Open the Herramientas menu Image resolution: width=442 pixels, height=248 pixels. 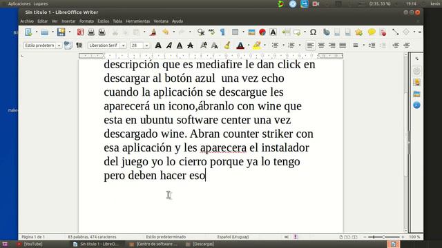138,21
